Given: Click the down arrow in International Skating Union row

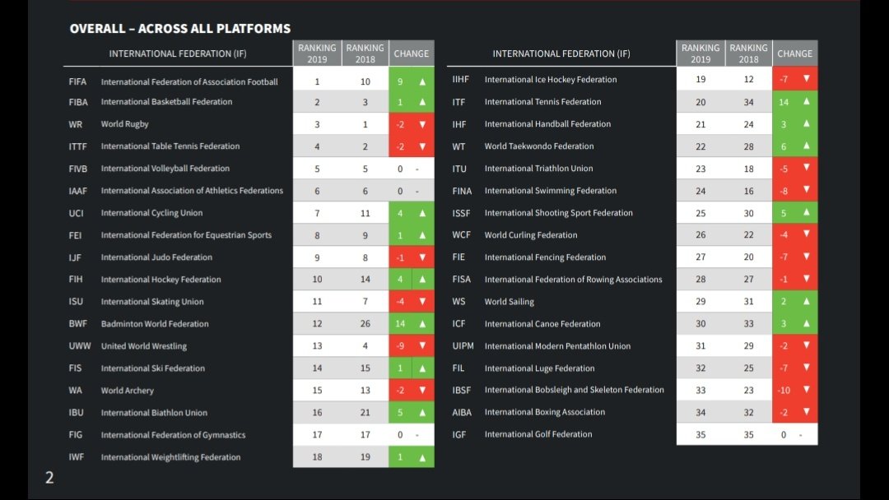Looking at the screenshot, I should pyautogui.click(x=422, y=301).
